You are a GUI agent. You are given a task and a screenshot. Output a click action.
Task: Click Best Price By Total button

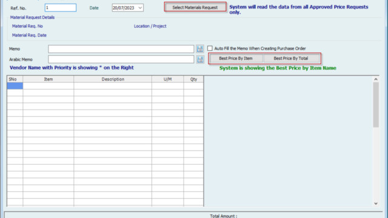[x=291, y=58]
